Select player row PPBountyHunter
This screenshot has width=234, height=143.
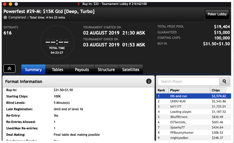click(x=194, y=132)
